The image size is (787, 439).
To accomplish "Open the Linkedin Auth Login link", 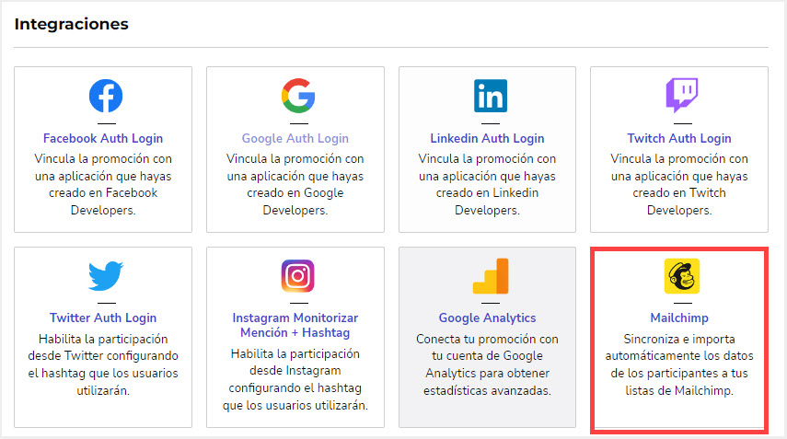I will pos(487,138).
